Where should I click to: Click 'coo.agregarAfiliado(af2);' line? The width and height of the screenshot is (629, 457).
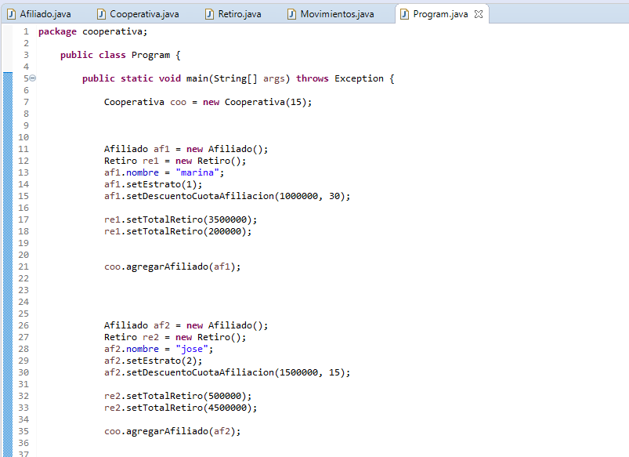pyautogui.click(x=172, y=431)
